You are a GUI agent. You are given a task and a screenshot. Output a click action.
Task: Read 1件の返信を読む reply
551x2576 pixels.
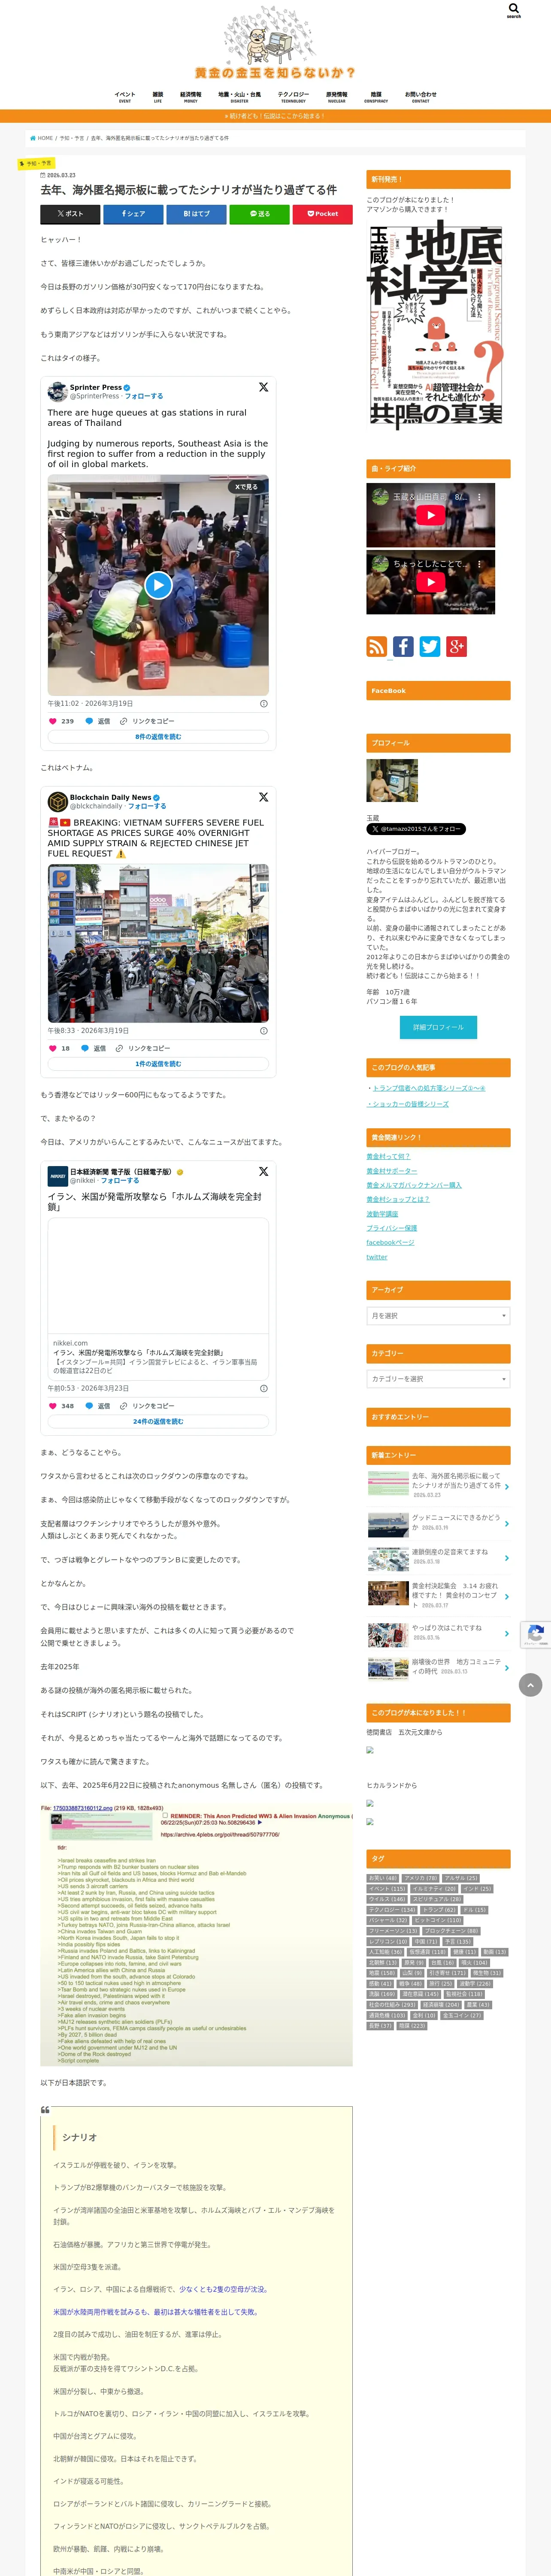158,1064
